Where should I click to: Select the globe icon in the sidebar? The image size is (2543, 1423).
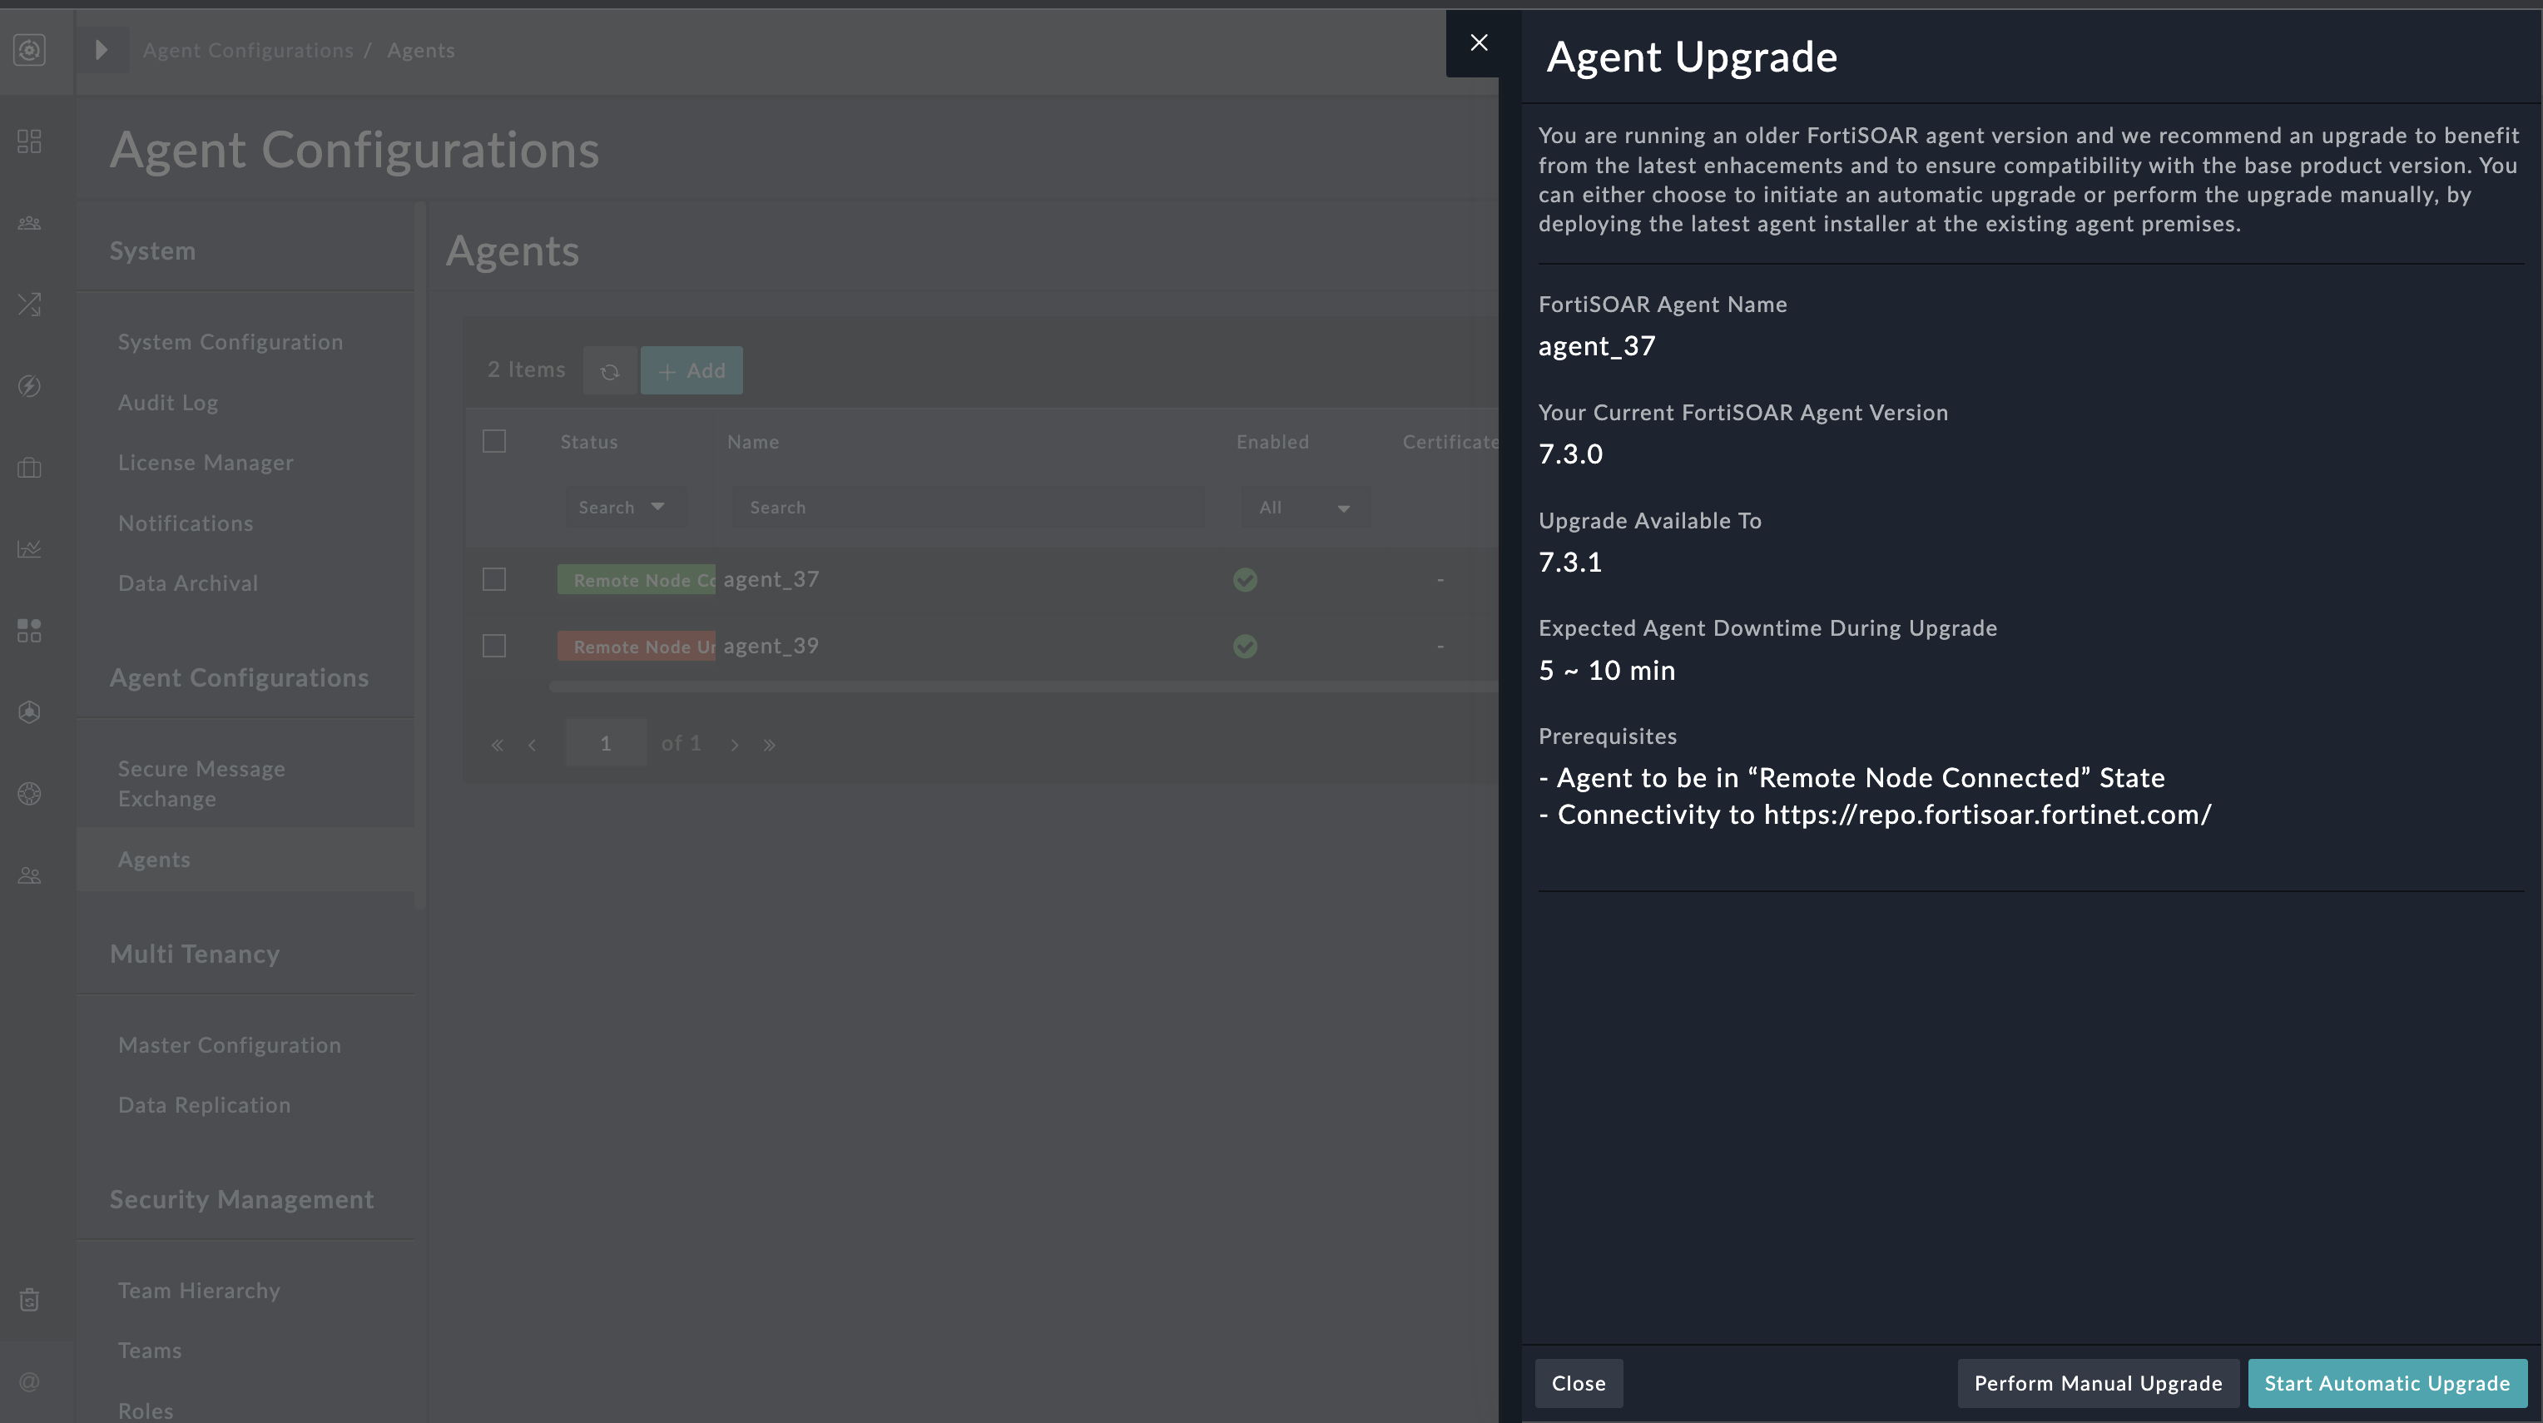[x=28, y=793]
